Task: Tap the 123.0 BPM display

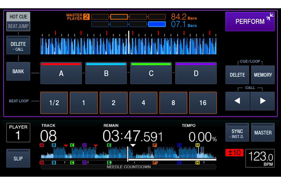Action: [x=260, y=158]
